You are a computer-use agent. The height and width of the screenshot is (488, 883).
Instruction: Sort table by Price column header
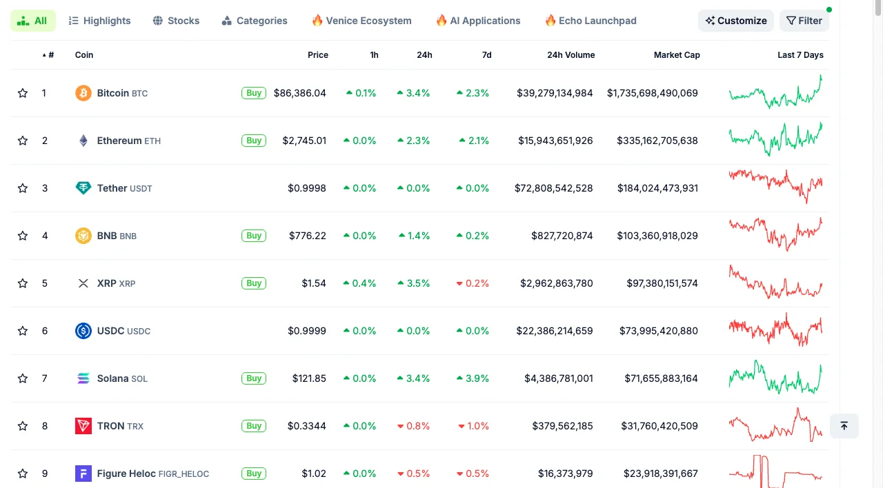(x=318, y=55)
